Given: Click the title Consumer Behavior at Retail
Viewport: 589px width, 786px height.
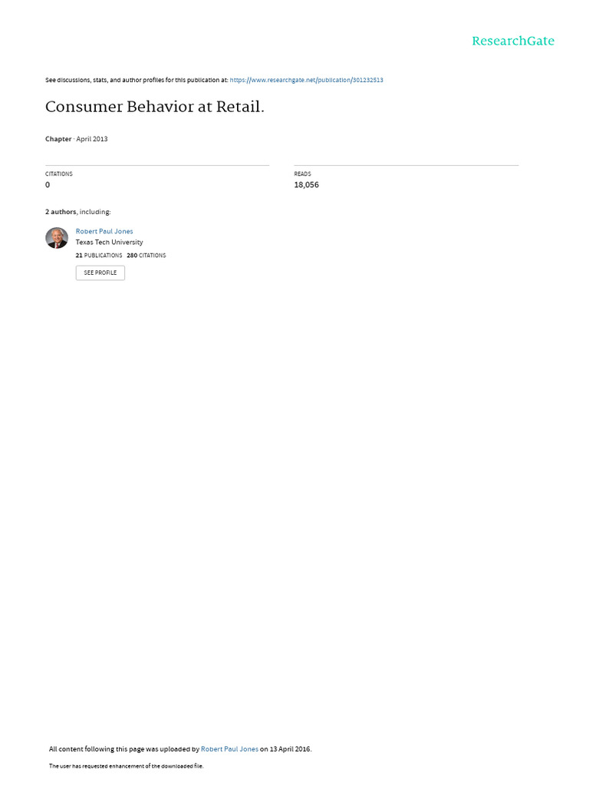Looking at the screenshot, I should tap(154, 107).
